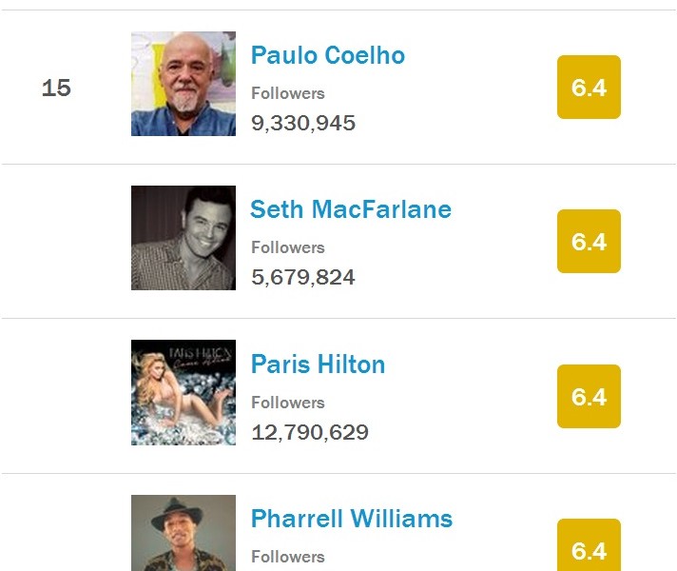Click the Followers label under Seth MacFarlane
The image size is (677, 571).
[x=288, y=247]
